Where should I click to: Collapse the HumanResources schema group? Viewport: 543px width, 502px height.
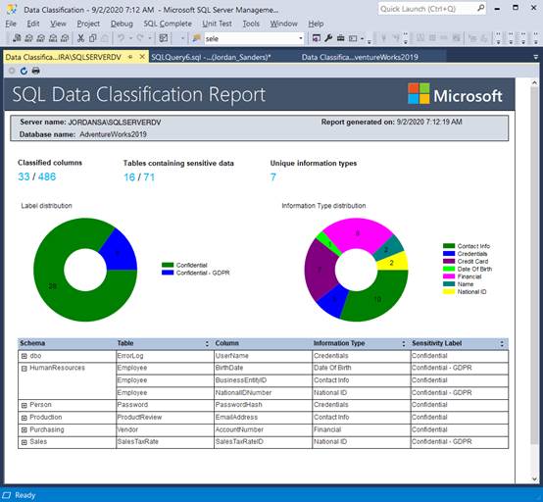click(24, 369)
